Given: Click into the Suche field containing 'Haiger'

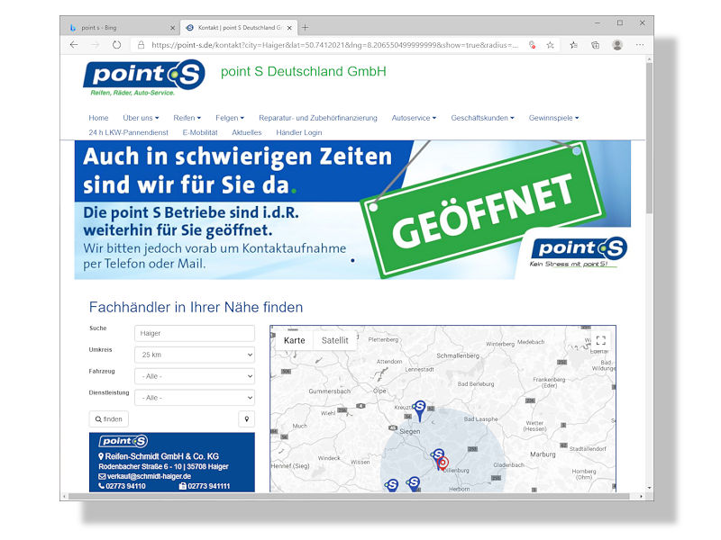Looking at the screenshot, I should pos(195,333).
